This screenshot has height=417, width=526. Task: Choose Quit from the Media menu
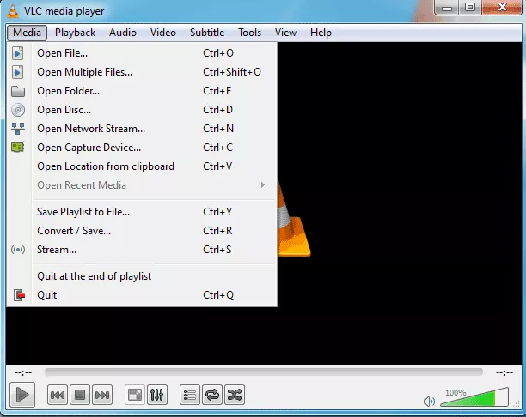click(x=142, y=295)
